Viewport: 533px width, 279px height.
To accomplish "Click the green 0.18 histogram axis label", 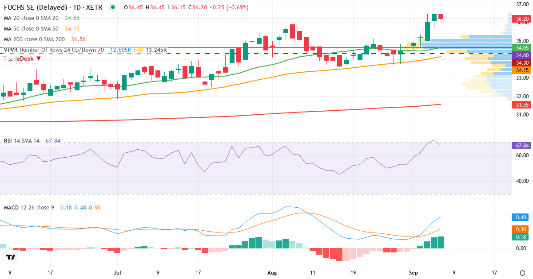I will (521, 237).
